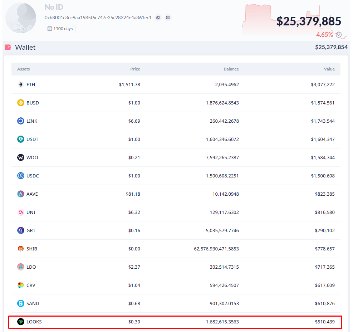Click the LOOKS asset name
The height and width of the screenshot is (332, 353).
[34, 322]
